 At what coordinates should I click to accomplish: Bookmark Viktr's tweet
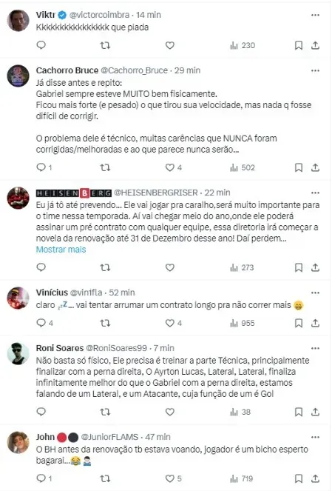(299, 45)
